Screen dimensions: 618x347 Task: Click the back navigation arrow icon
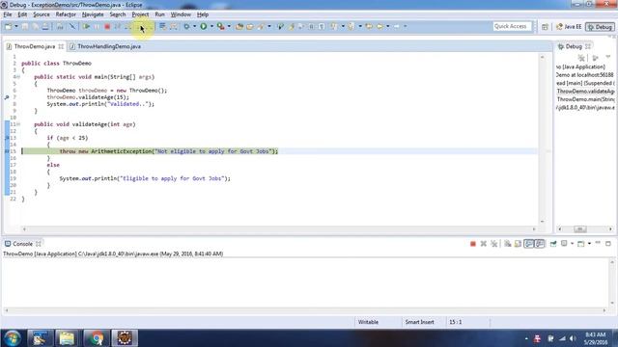tap(379, 26)
